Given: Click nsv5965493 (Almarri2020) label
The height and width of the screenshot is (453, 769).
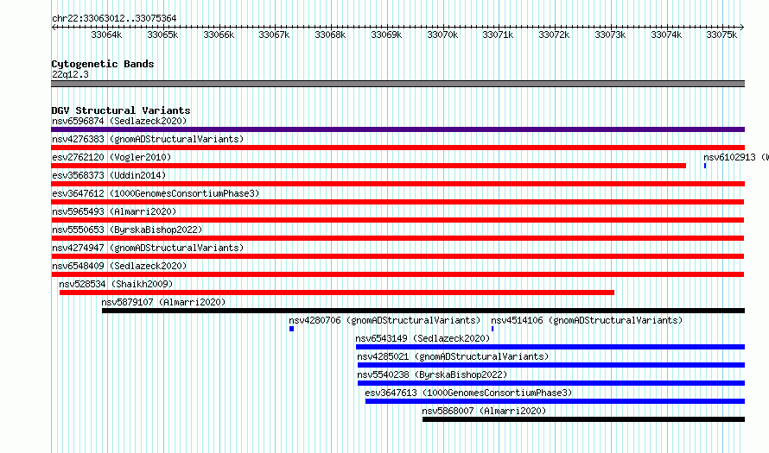Looking at the screenshot, I should pos(114,211).
